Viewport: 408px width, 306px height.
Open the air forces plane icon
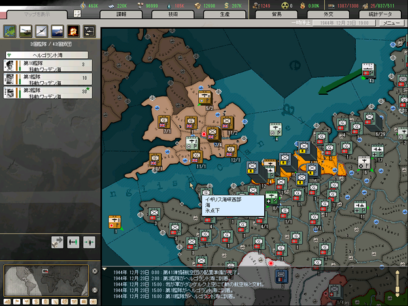[x=42, y=31]
